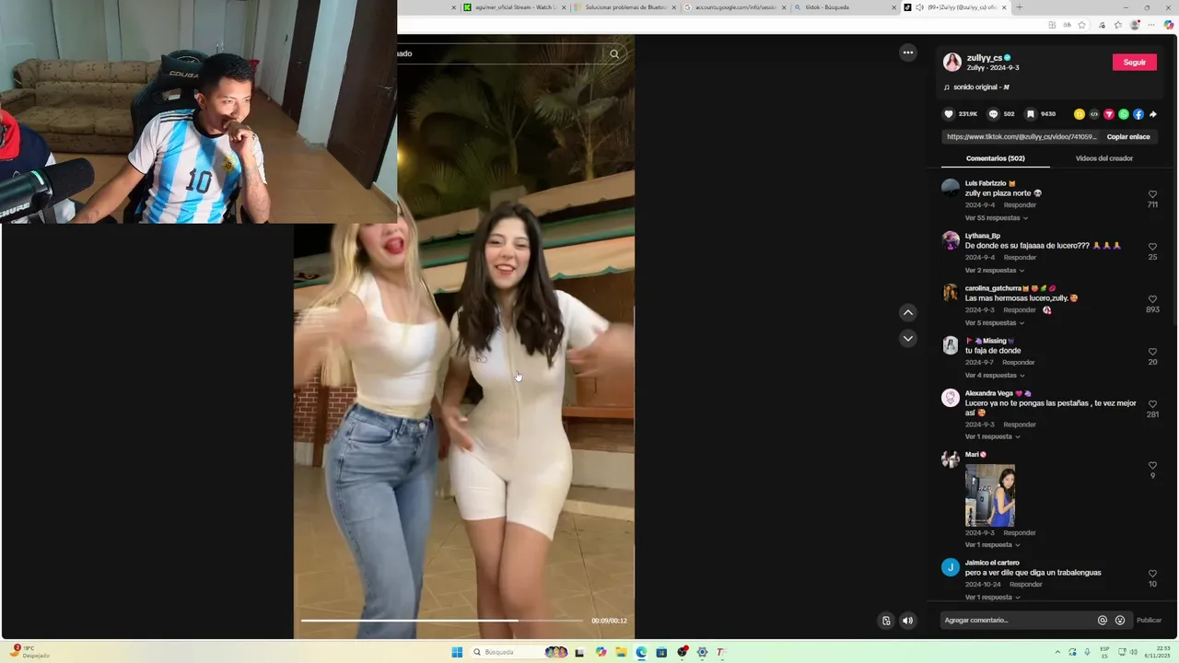Like carolina_gatchurra's comment
This screenshot has height=663, width=1179.
[x=1152, y=299]
